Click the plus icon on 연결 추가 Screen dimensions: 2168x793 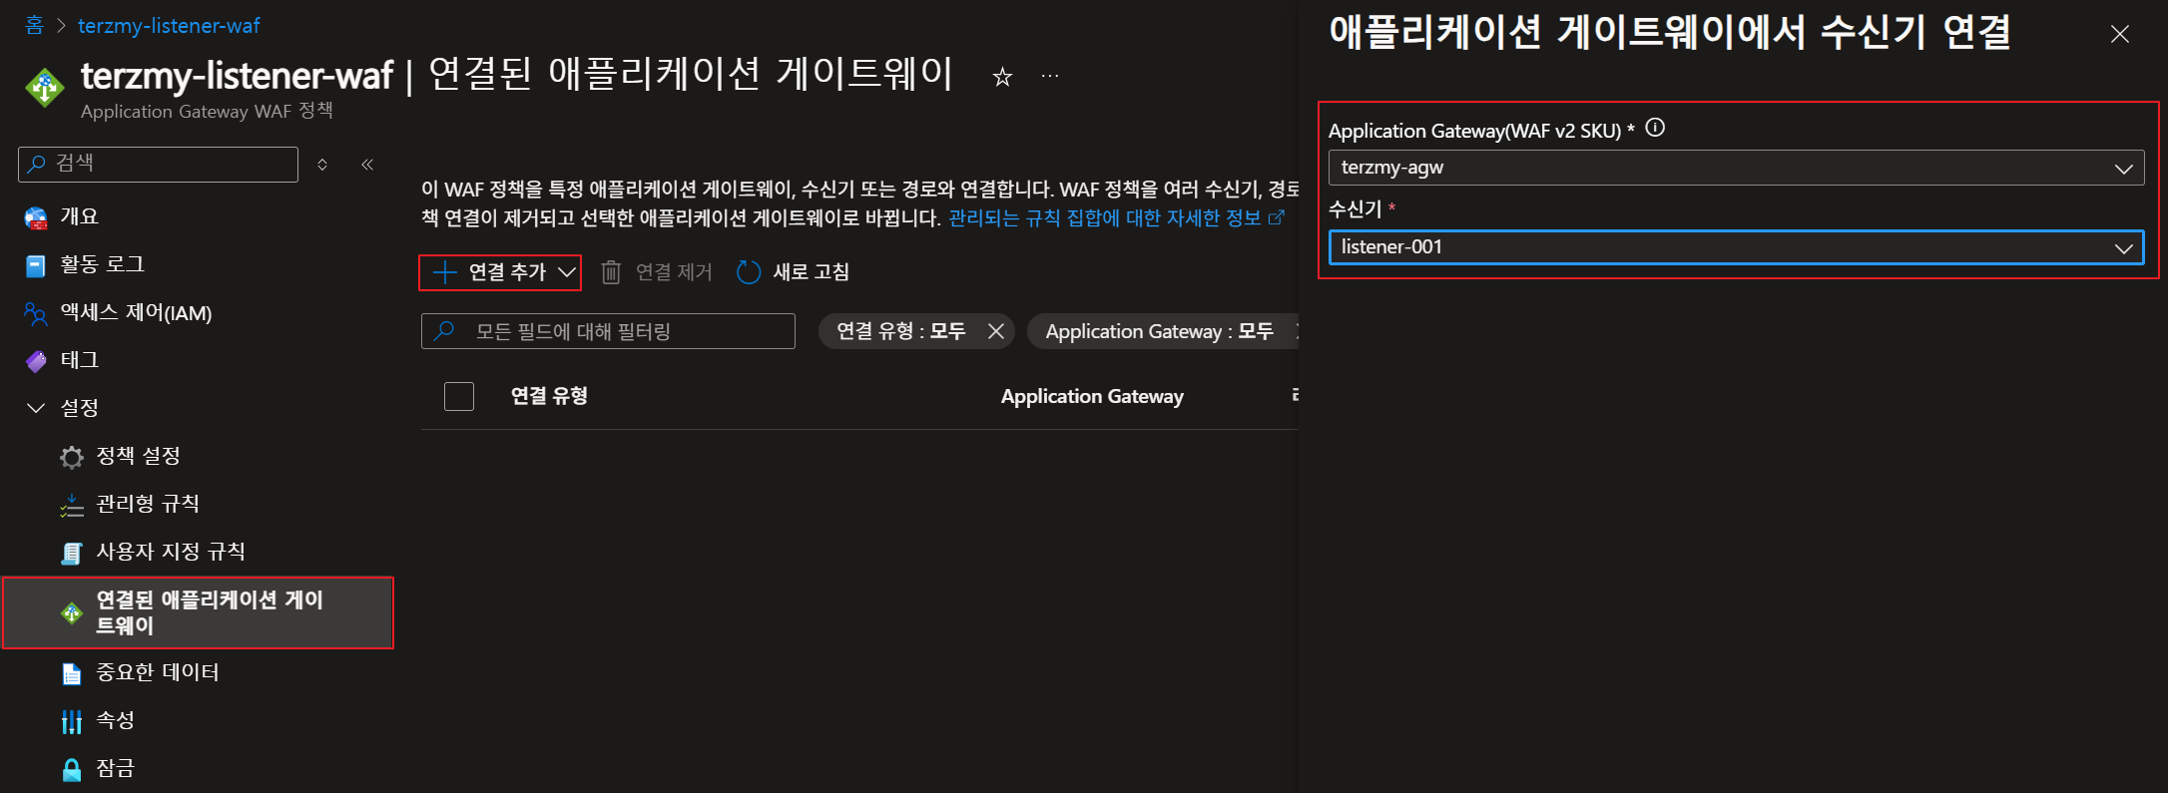pyautogui.click(x=444, y=272)
